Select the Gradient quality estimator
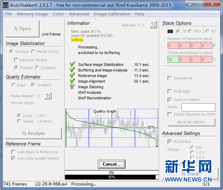This screenshot has height=190, width=223. [x=33, y=85]
